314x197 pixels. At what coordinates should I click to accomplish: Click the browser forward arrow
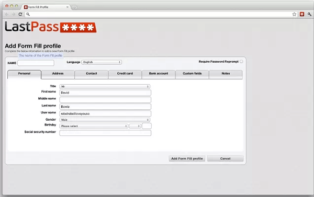pos(14,14)
